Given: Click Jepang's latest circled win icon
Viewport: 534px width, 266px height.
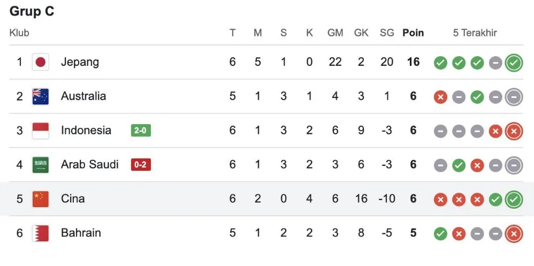Looking at the screenshot, I should click(x=514, y=63).
